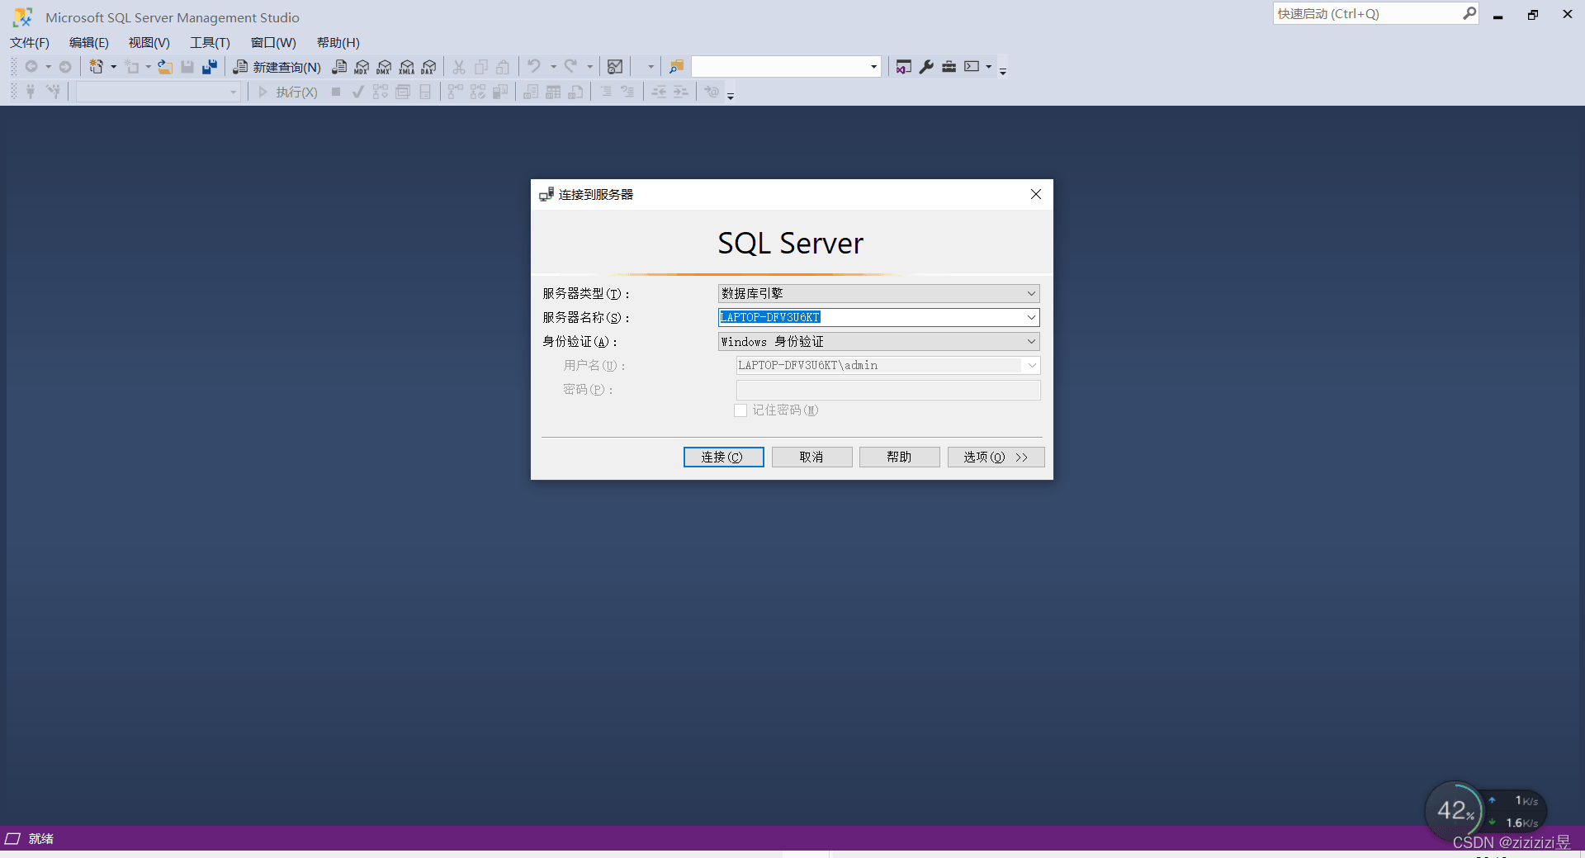Click the Open File folder icon
This screenshot has height=858, width=1585.
point(165,67)
